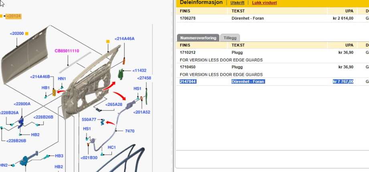The height and width of the screenshot is (172, 369).
Task: Open the Nummeroverforing tab
Action: pos(198,38)
